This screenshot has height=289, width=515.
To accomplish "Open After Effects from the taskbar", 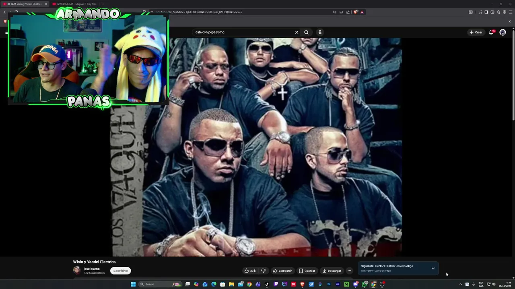I will tap(338, 284).
